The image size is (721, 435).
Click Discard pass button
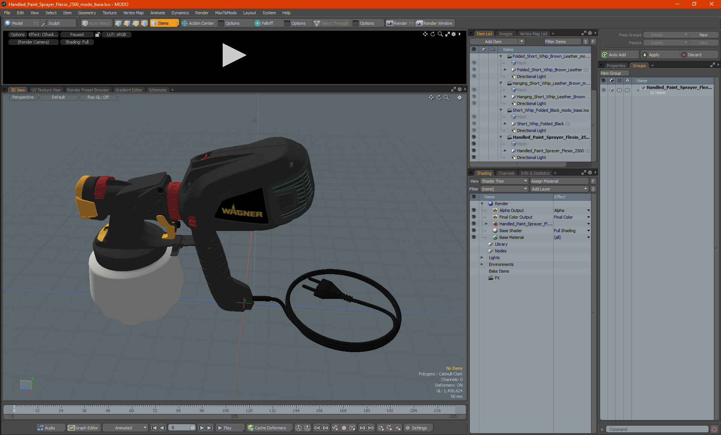pyautogui.click(x=699, y=55)
